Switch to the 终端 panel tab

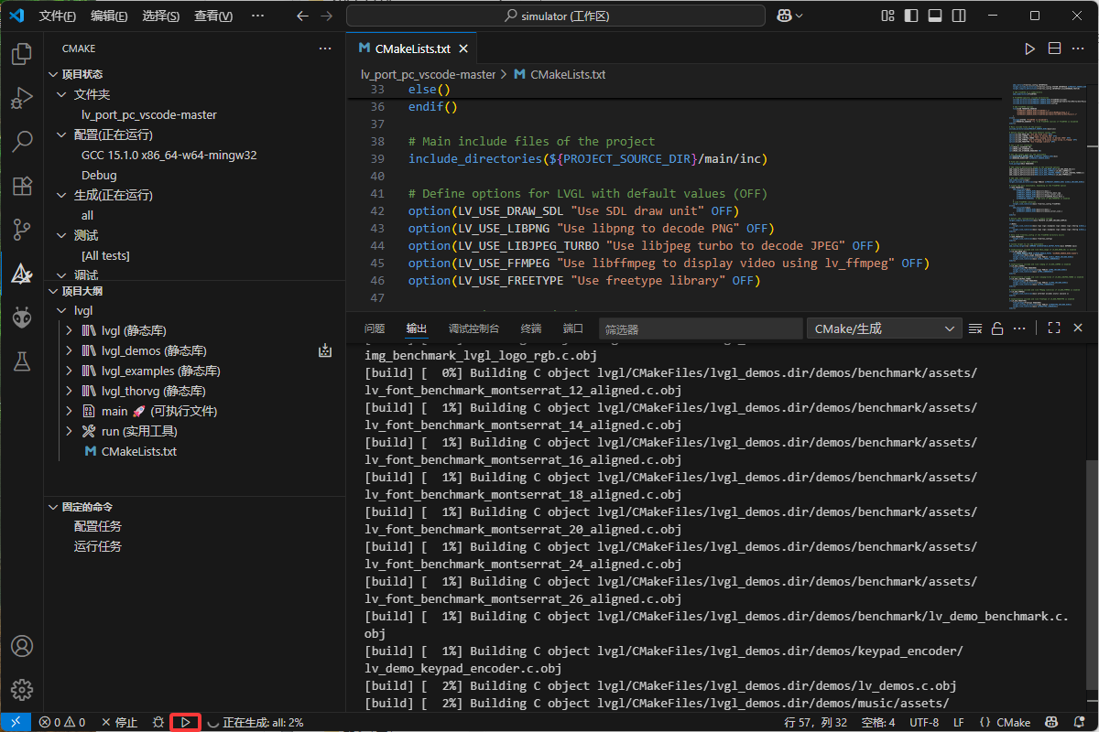tap(530, 328)
